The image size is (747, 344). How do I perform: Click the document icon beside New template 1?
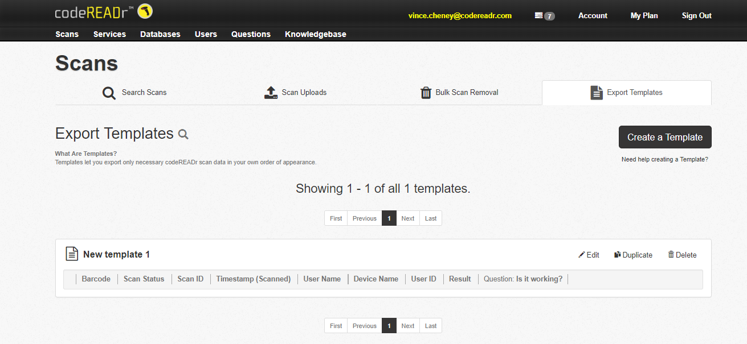coord(72,254)
